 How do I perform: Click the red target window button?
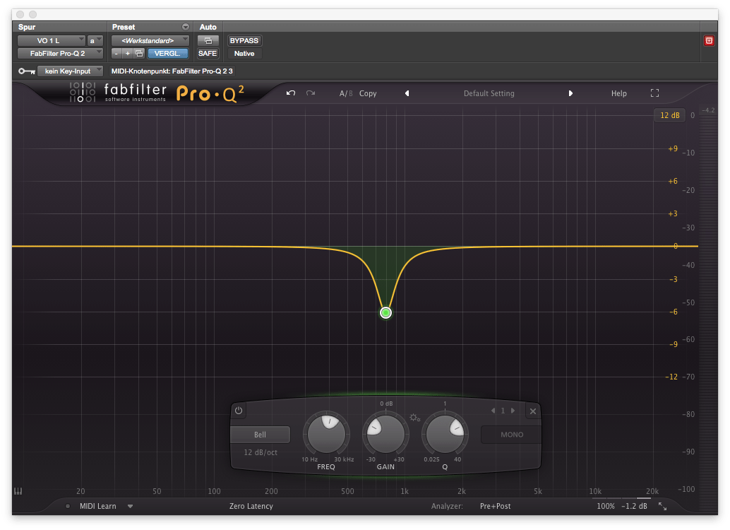pyautogui.click(x=709, y=40)
